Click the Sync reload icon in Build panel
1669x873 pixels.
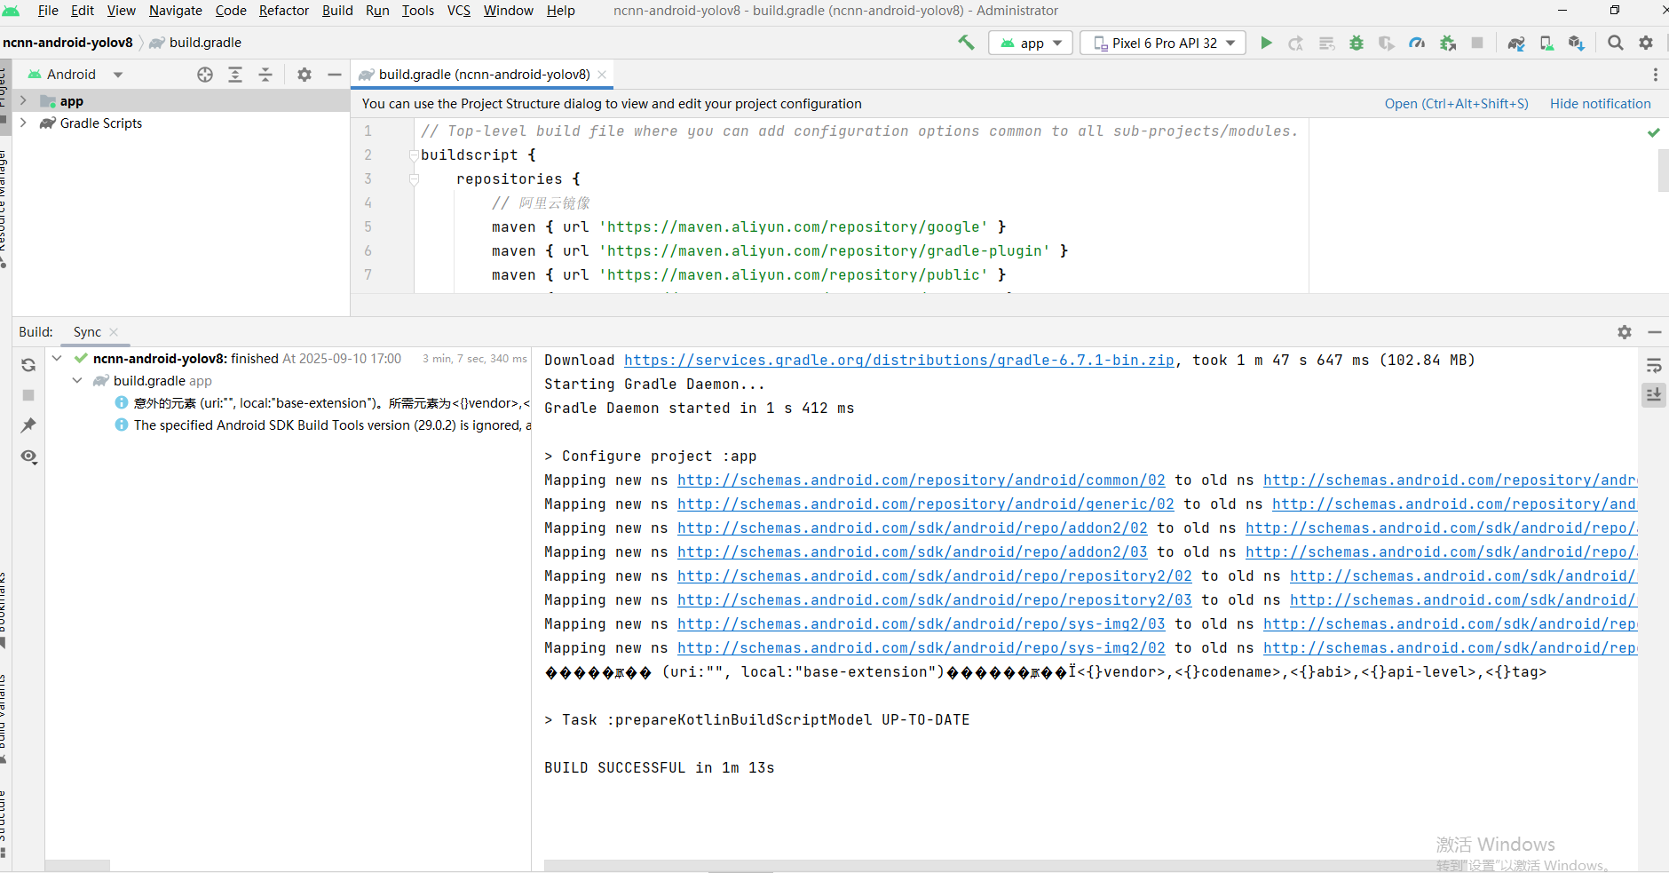point(28,365)
